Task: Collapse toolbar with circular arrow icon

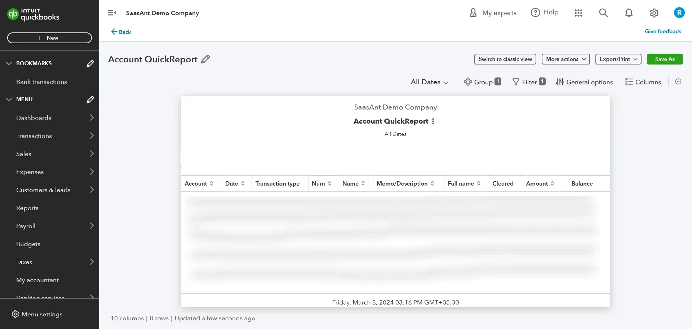Action: click(678, 82)
